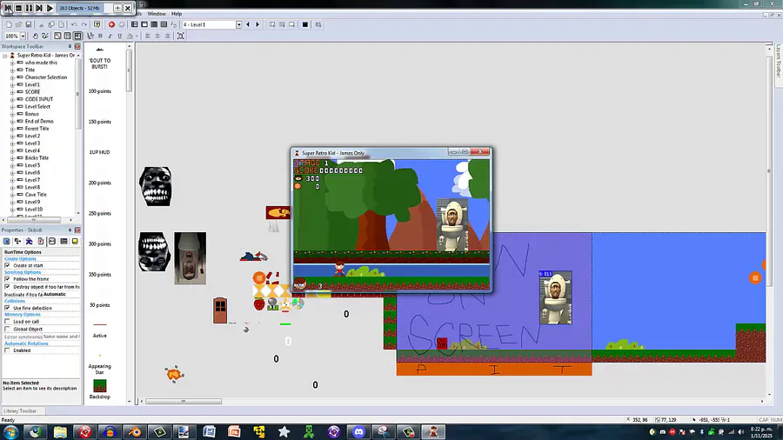Click the red Run Application icon

111,24
